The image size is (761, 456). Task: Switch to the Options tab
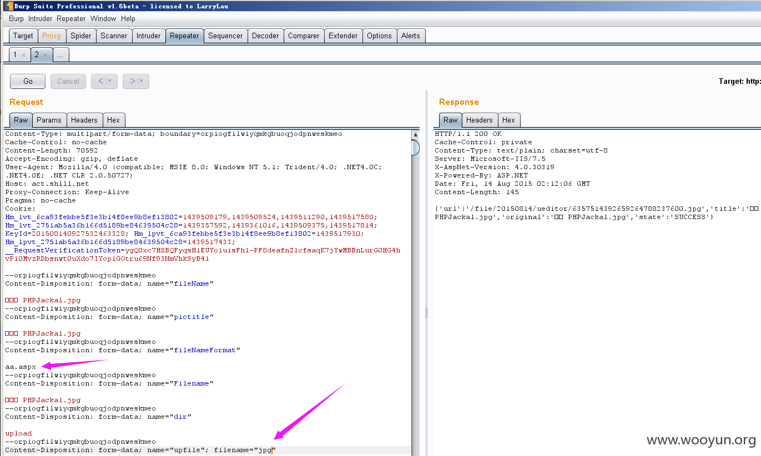click(379, 36)
